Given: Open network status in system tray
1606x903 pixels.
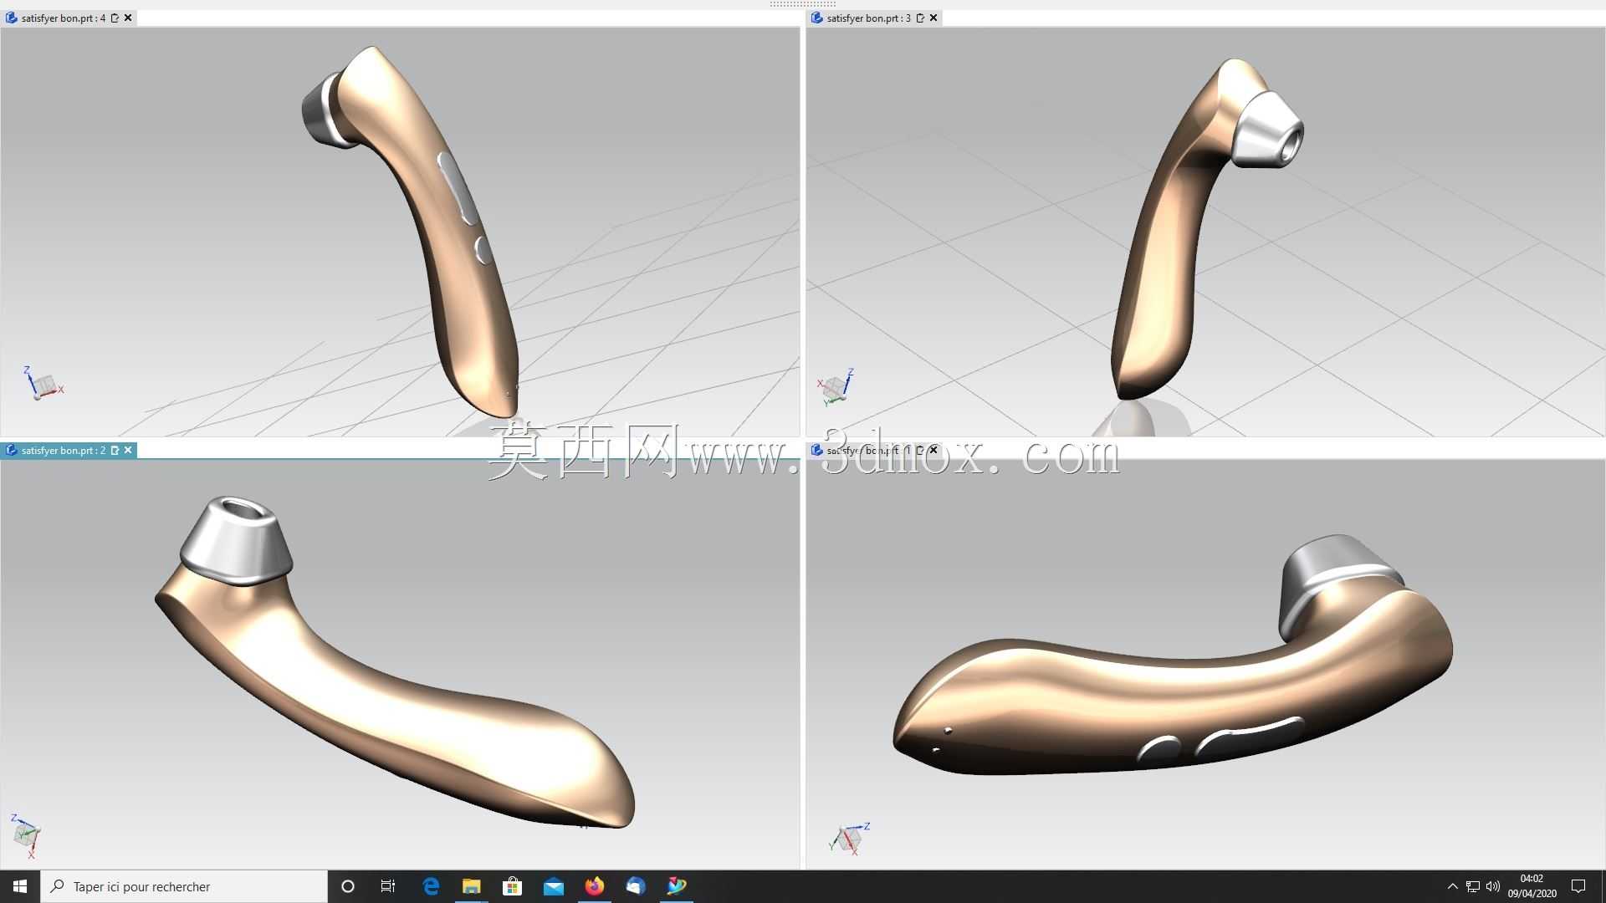Looking at the screenshot, I should click(x=1473, y=886).
